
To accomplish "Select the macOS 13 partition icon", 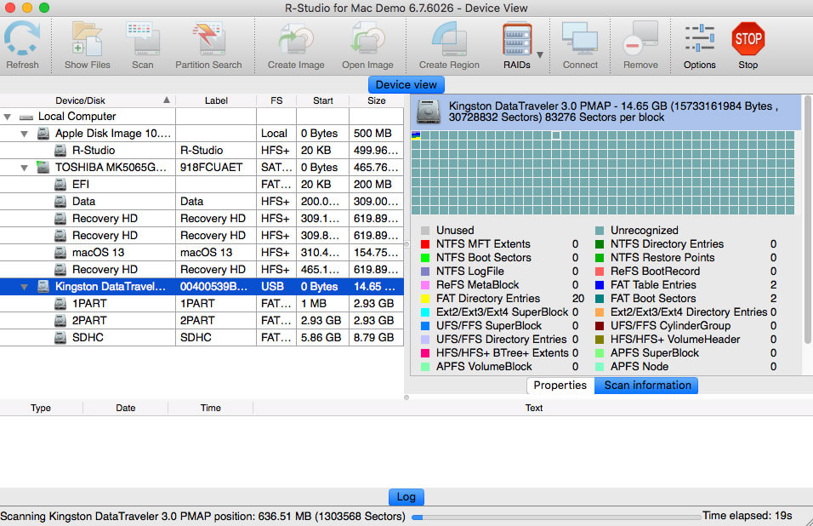I will (60, 253).
